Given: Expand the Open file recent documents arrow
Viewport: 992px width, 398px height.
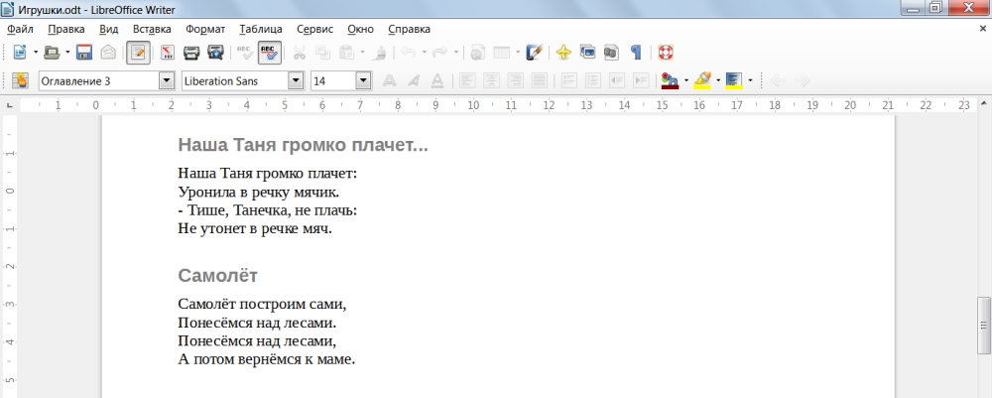Looking at the screenshot, I should 67,53.
